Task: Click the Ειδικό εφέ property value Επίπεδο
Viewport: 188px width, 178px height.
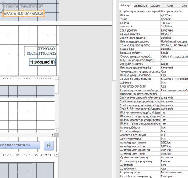Action: [x=174, y=49]
